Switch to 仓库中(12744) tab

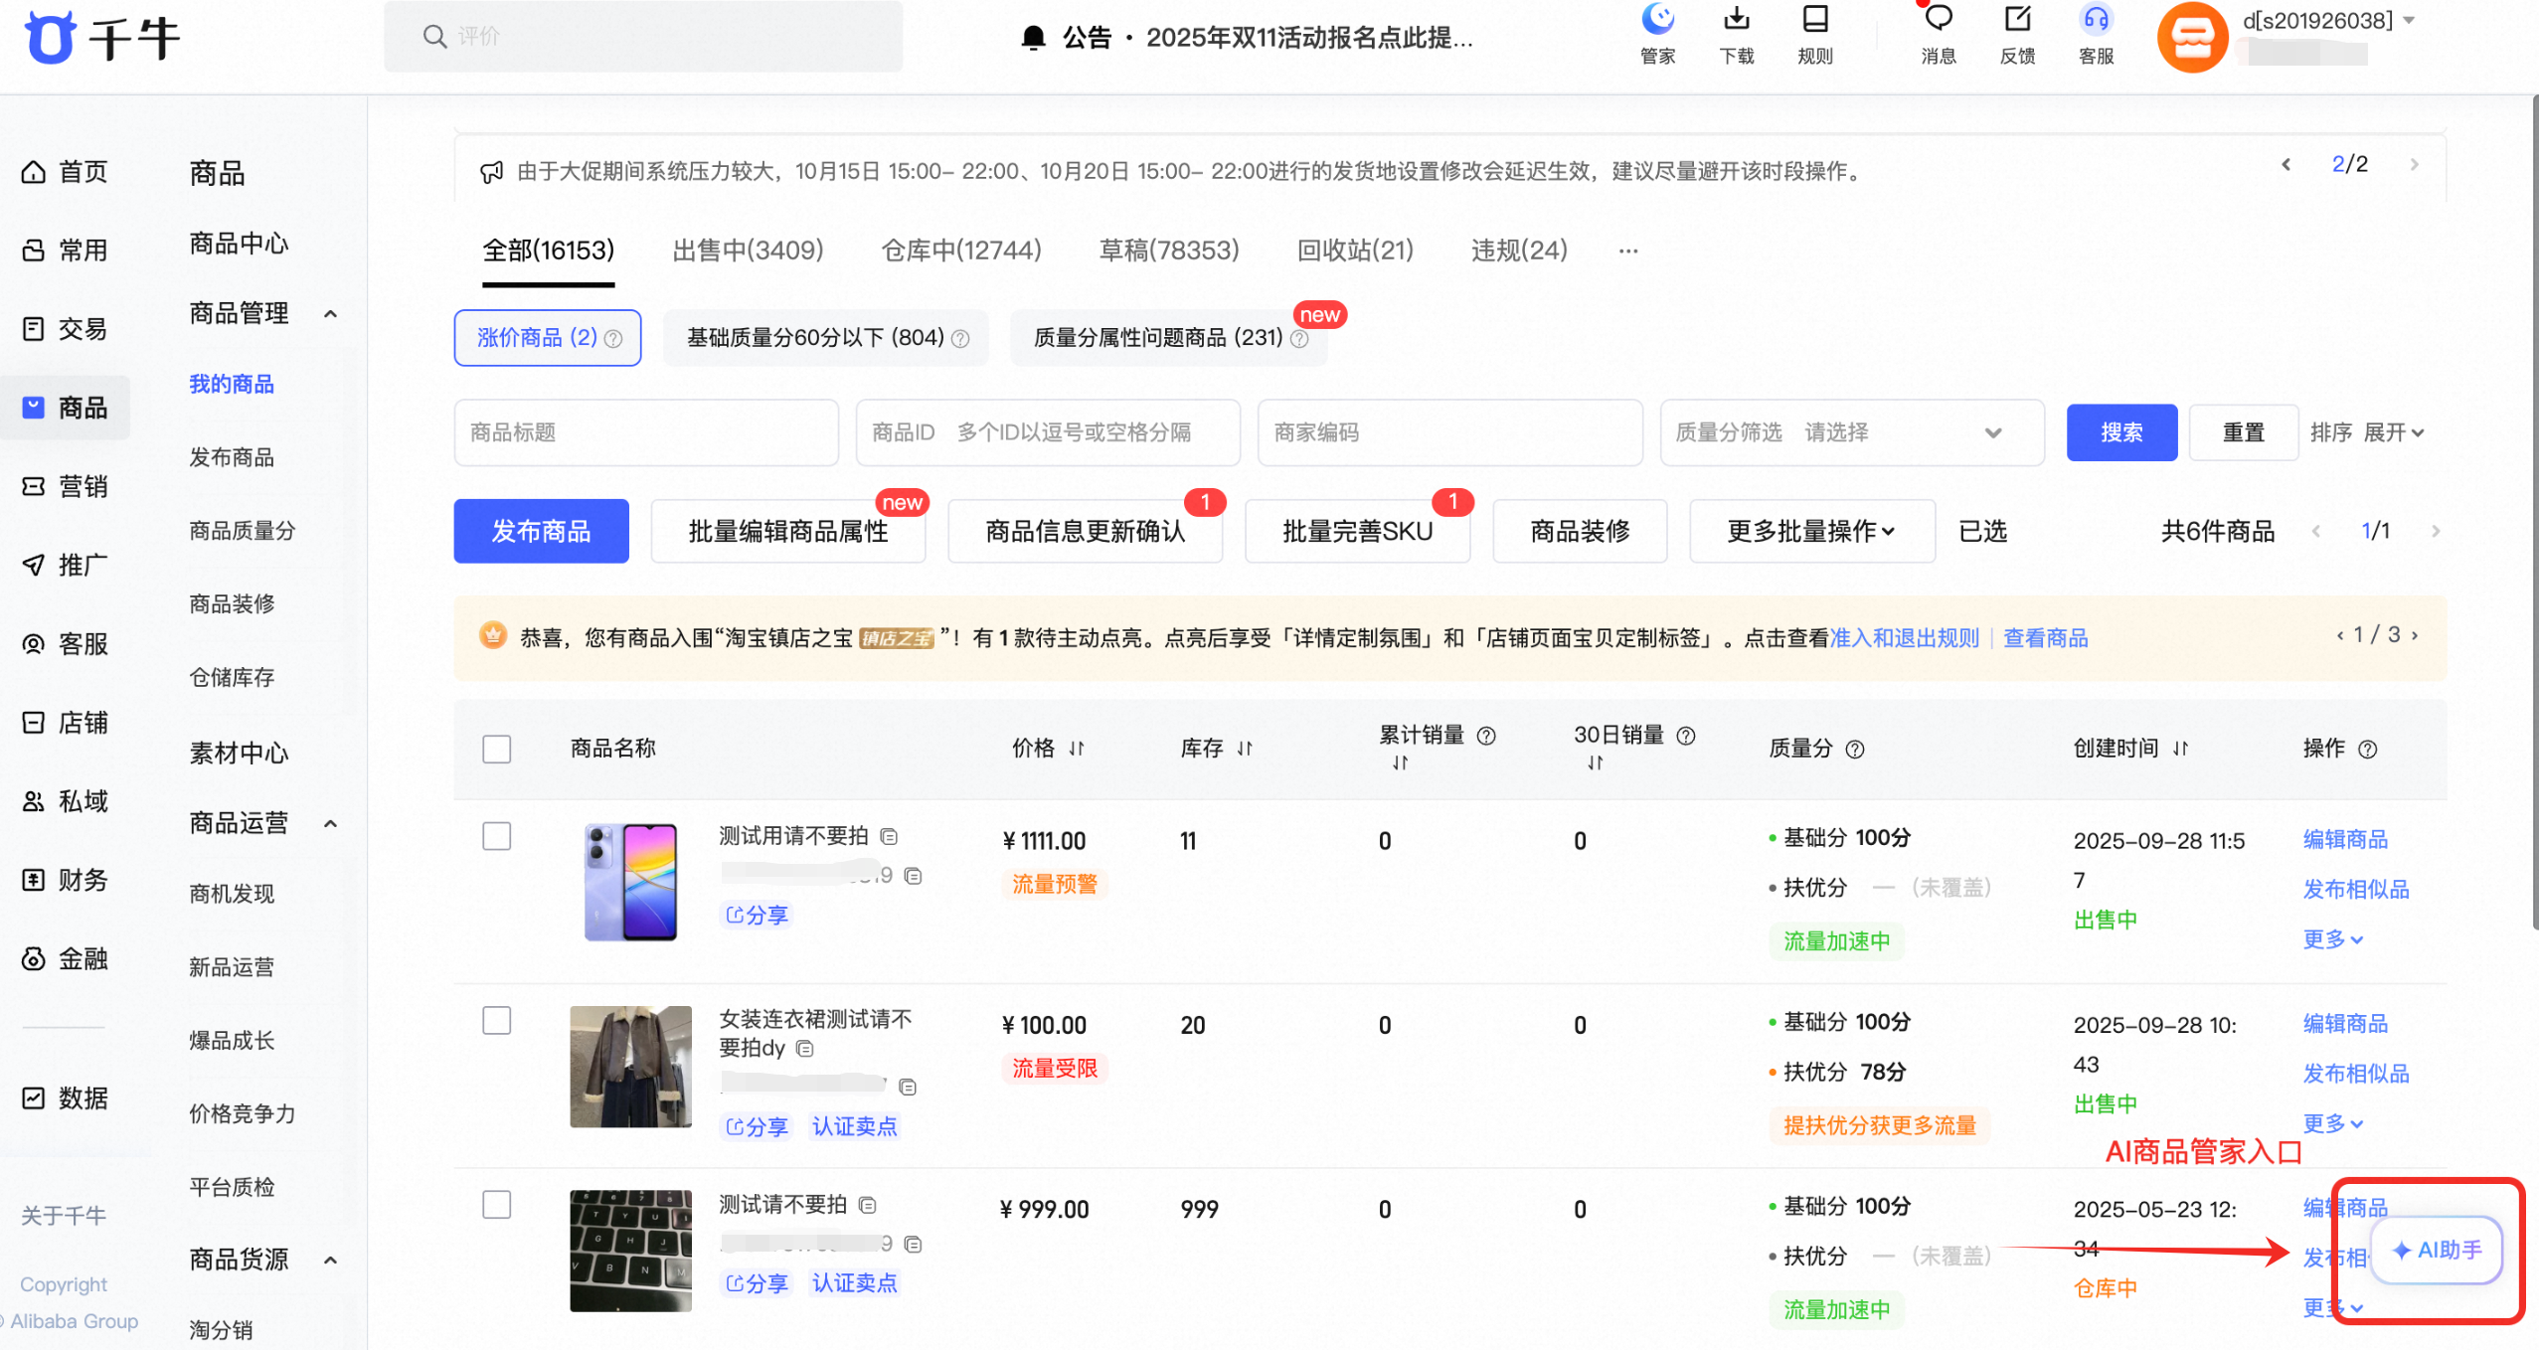pos(961,250)
